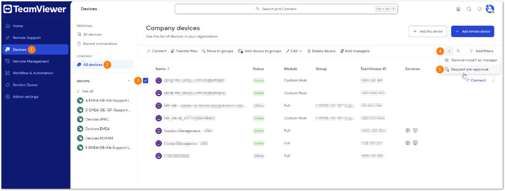This screenshot has width=505, height=191.
Task: Click Add device to groups
Action: coord(259,51)
